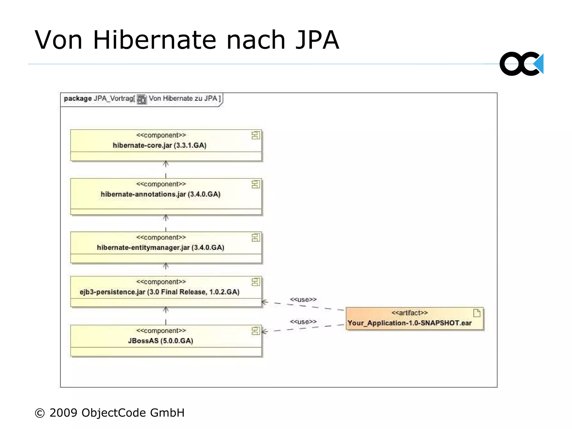The width and height of the screenshot is (572, 429).
Task: Click component icon on hibernate-entitymanager.jar box
Action: point(256,238)
